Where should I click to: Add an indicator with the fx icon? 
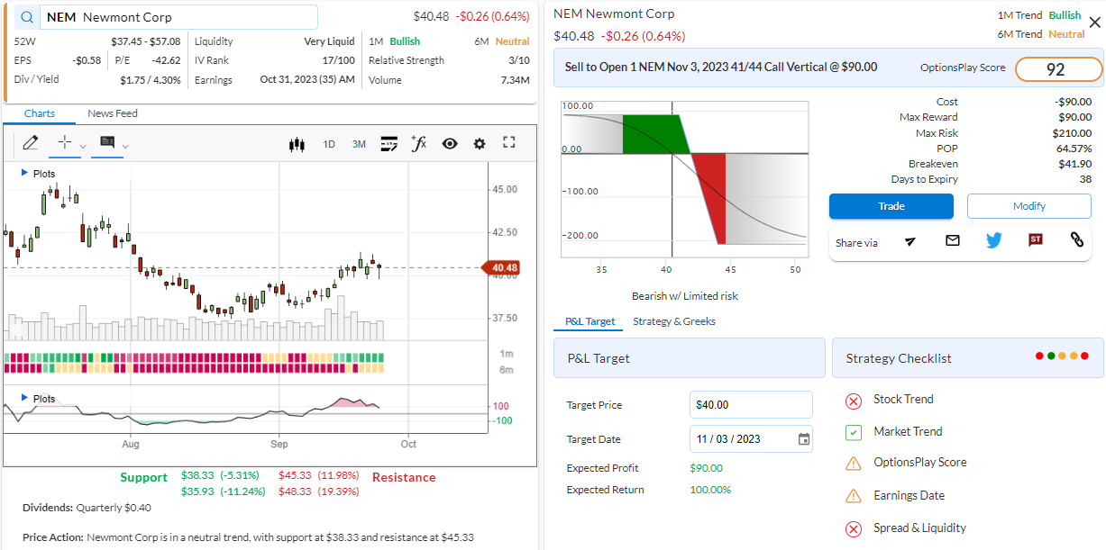(418, 143)
